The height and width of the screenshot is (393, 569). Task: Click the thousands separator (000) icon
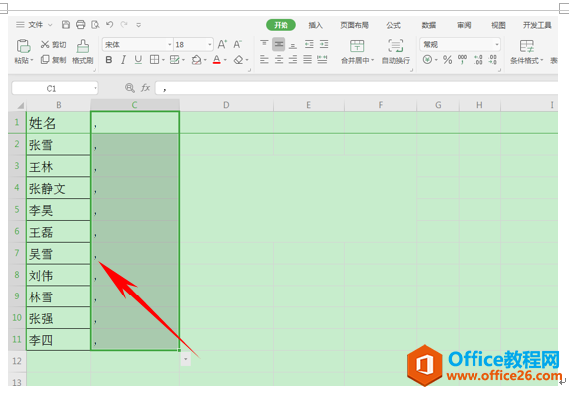pyautogui.click(x=462, y=59)
